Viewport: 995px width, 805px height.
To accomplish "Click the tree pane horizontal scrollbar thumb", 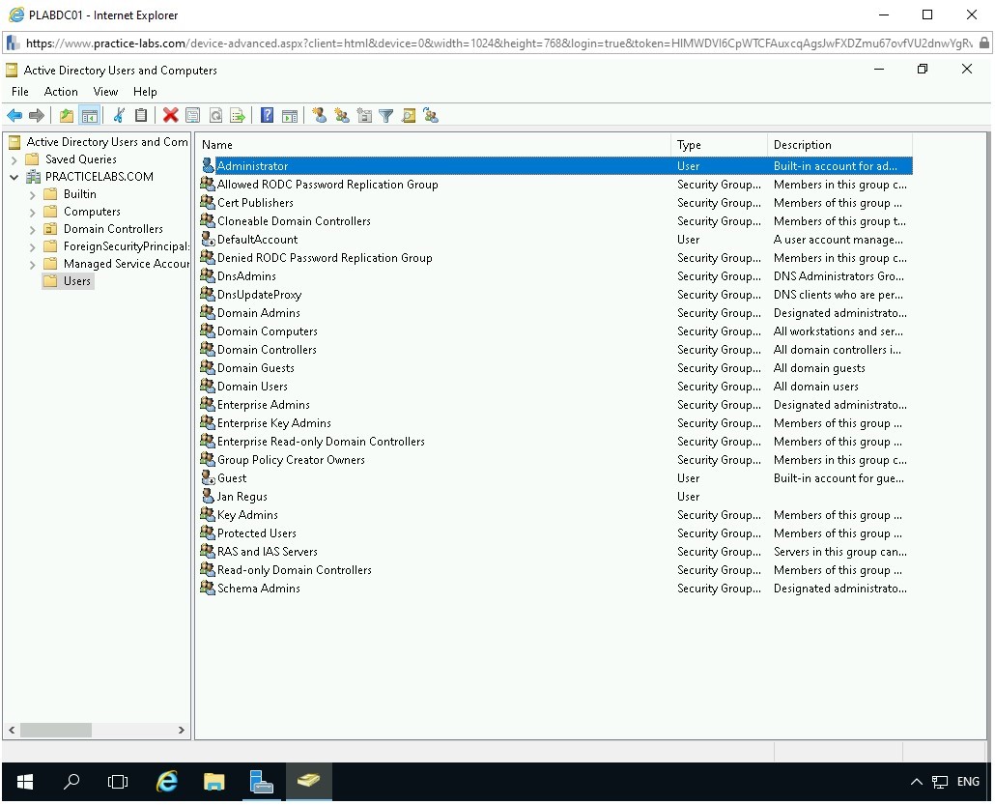I will 56,730.
